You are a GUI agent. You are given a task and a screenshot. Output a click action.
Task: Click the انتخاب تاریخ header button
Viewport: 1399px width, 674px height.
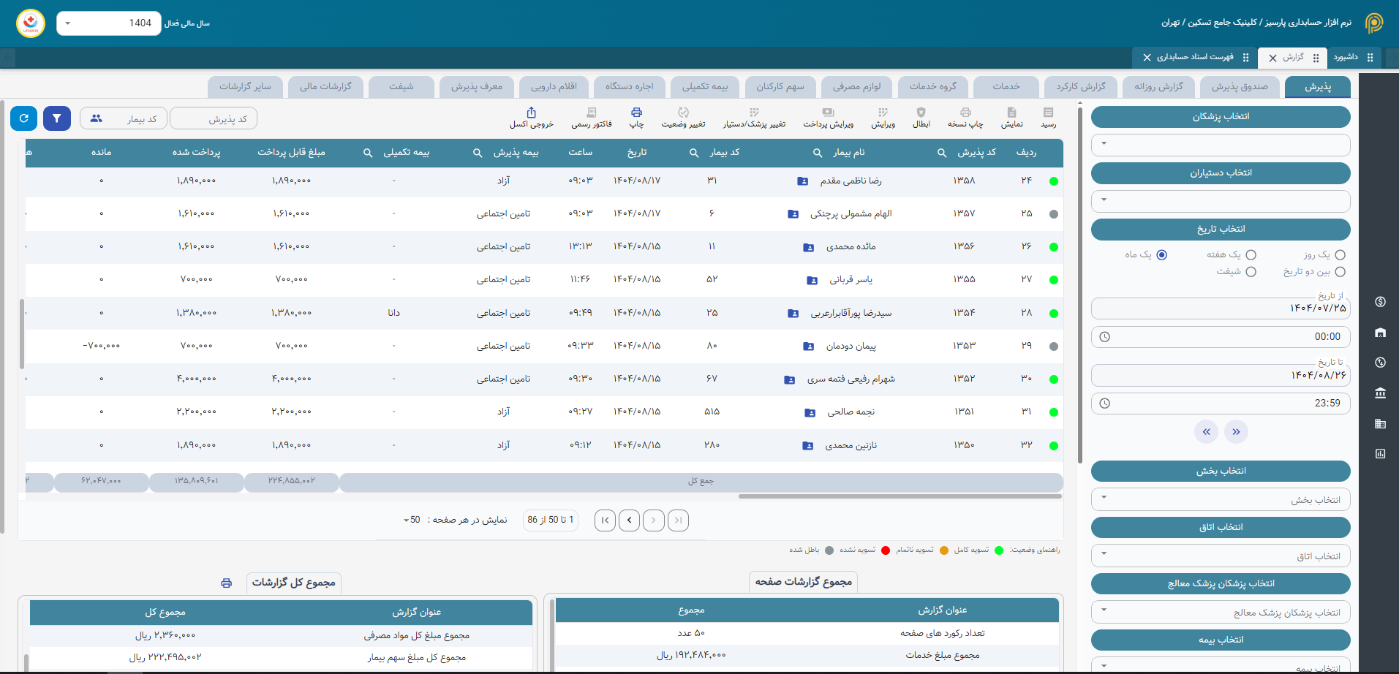(1221, 230)
